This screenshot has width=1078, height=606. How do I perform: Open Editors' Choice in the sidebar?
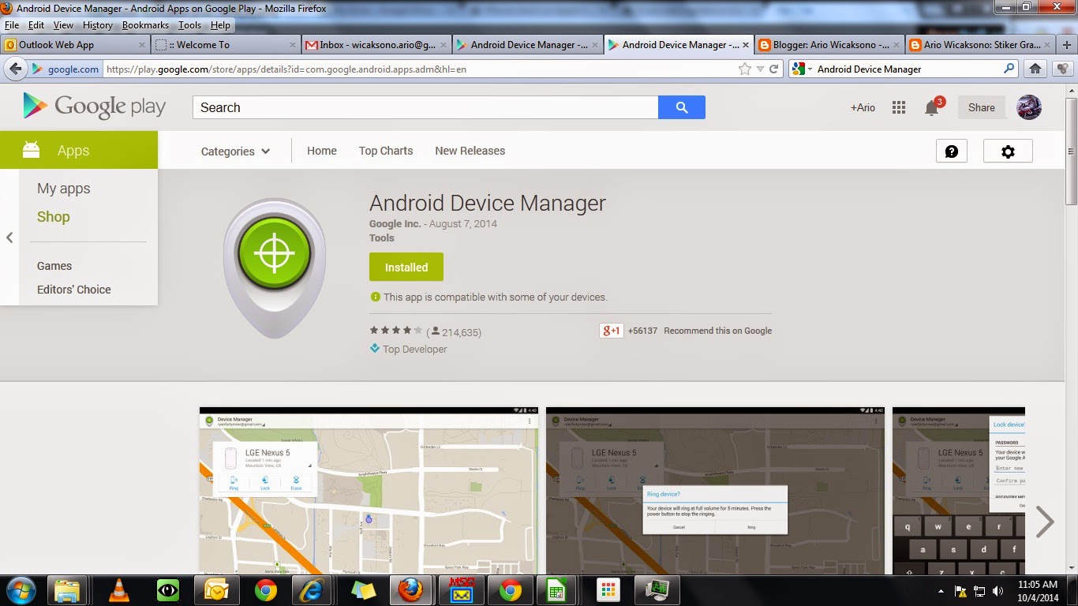(x=74, y=290)
